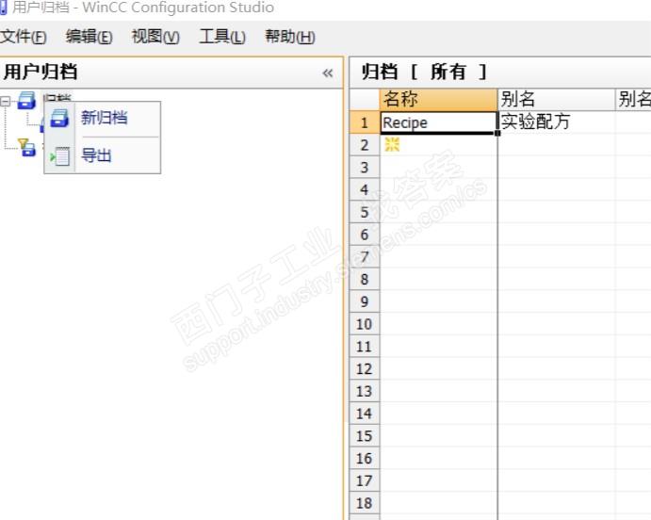
Task: Select row header 3
Action: (365, 168)
